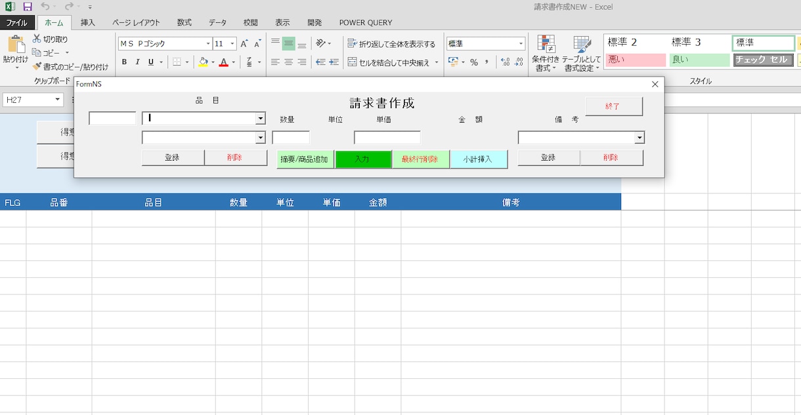Open Conditional Formatting (条件付き書式)
801x415 pixels.
(546, 54)
